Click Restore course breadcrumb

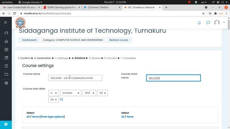click(119, 40)
